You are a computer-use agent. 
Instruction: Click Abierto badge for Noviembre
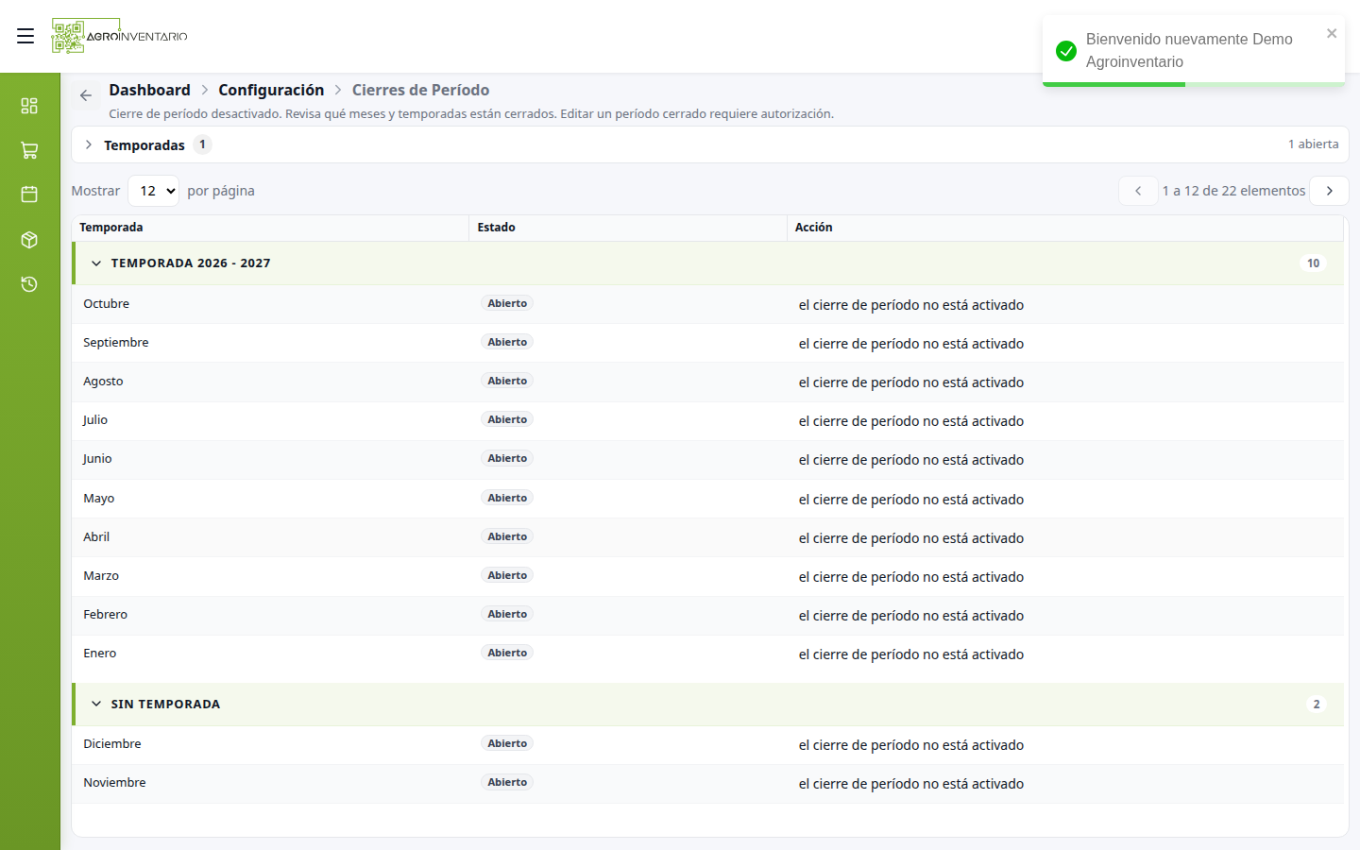click(x=507, y=782)
